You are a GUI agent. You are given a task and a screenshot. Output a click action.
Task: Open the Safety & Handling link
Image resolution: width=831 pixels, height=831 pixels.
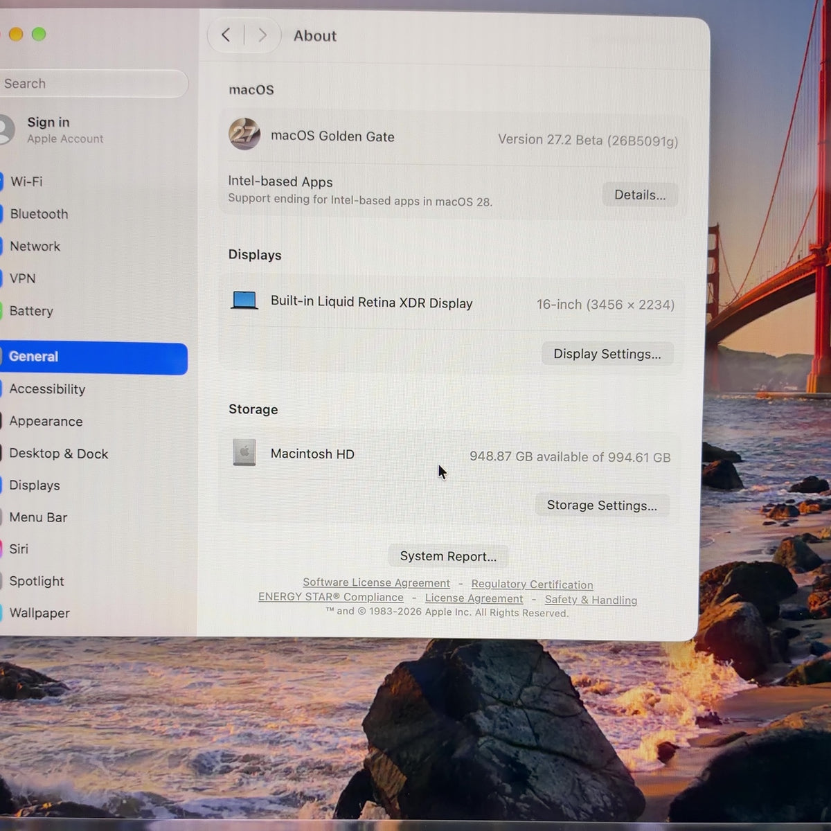pyautogui.click(x=591, y=600)
